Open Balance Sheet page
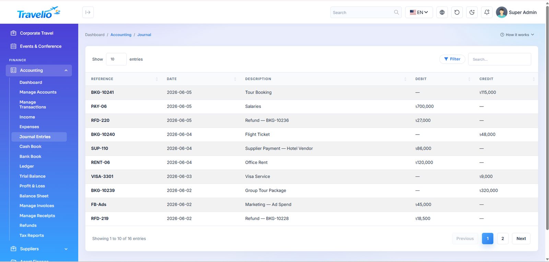This screenshot has height=262, width=549. pyautogui.click(x=34, y=196)
